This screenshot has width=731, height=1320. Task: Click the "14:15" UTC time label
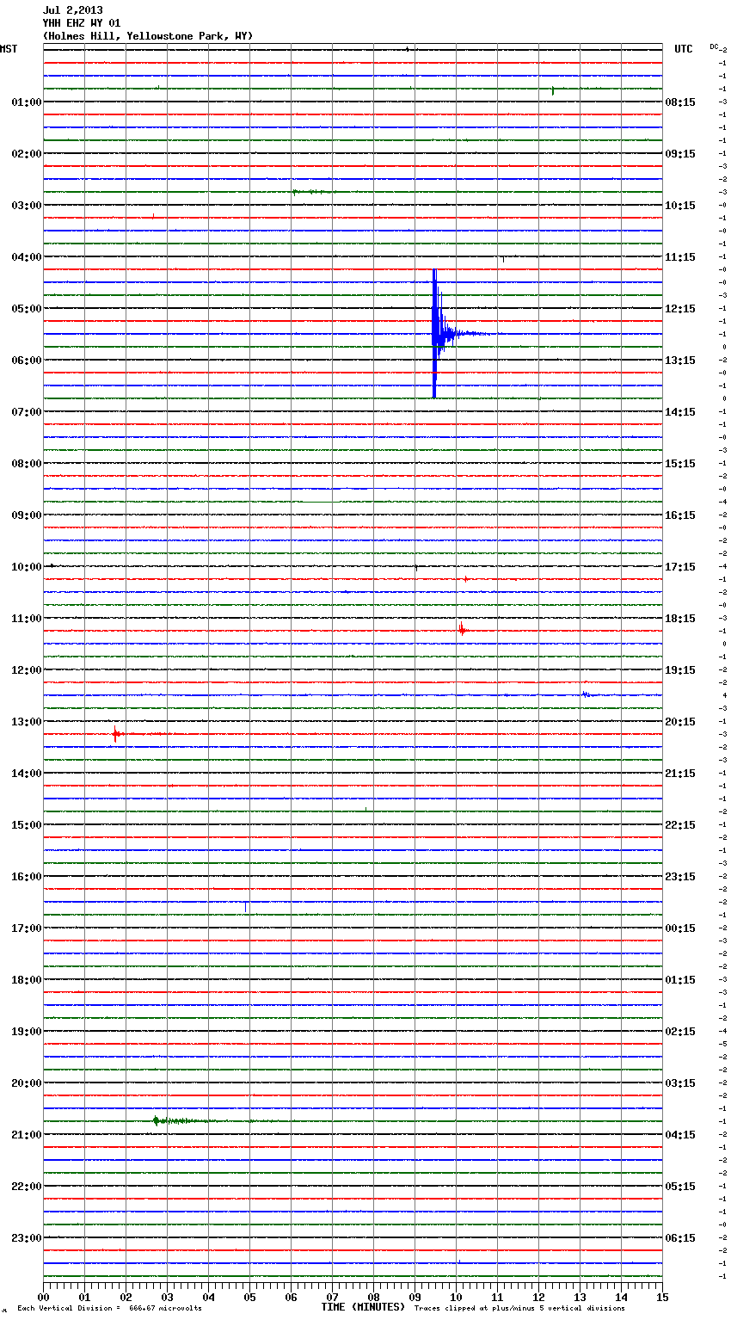(x=680, y=412)
